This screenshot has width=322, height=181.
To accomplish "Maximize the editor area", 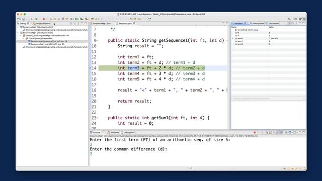I will click(227, 23).
